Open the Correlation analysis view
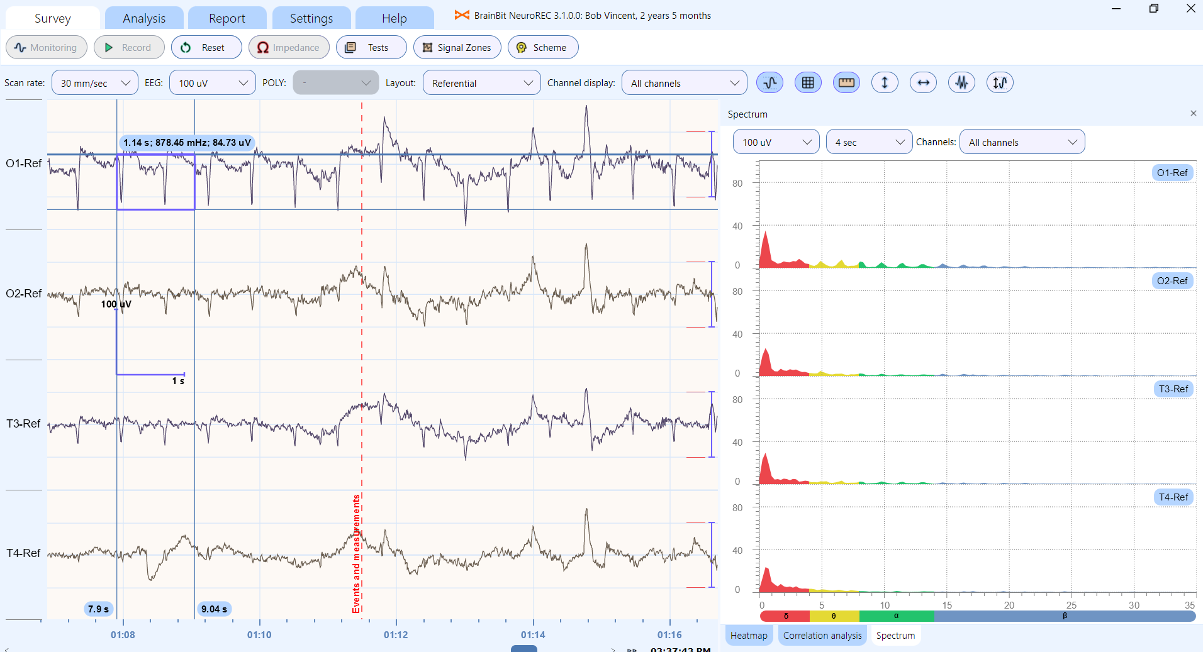 (822, 635)
